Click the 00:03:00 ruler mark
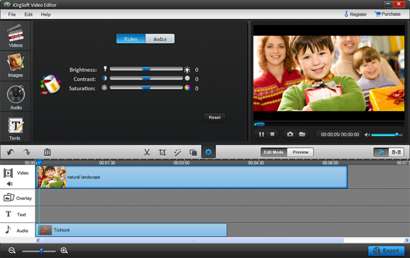 tap(182, 162)
